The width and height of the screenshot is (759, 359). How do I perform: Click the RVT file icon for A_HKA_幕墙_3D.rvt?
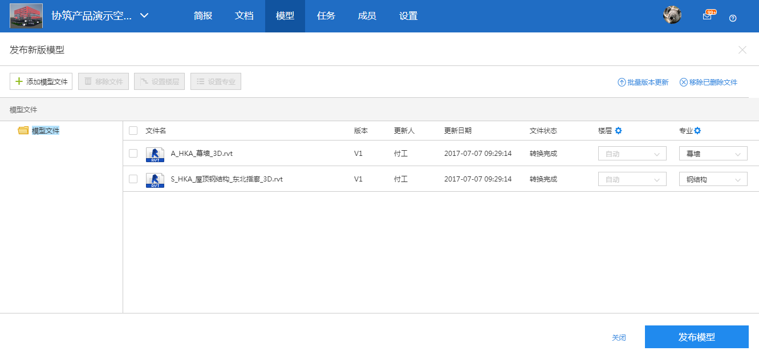[x=155, y=153]
